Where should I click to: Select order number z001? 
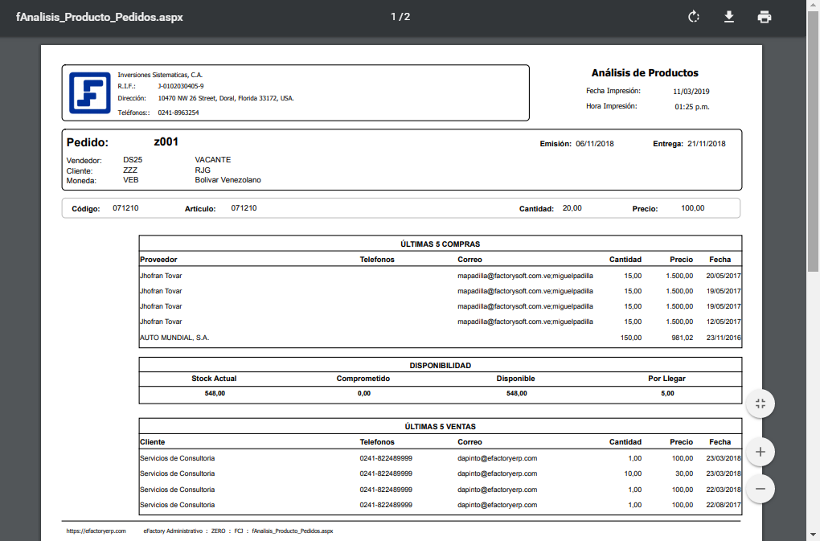(166, 142)
